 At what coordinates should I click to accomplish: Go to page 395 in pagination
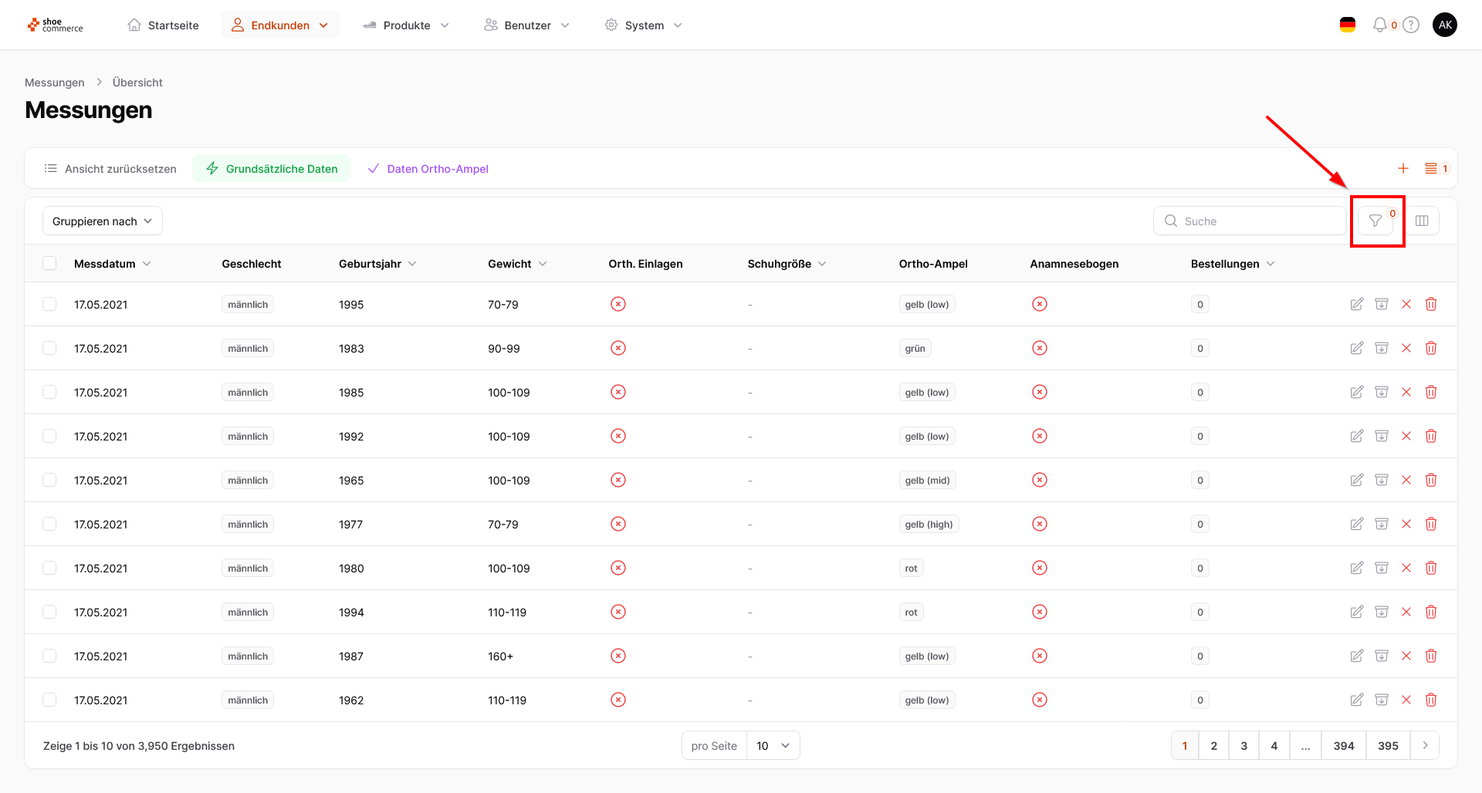(x=1387, y=746)
